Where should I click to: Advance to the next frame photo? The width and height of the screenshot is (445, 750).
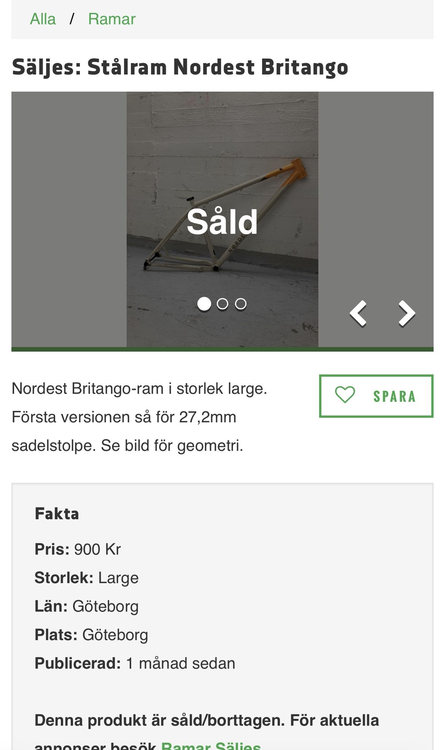tap(407, 314)
